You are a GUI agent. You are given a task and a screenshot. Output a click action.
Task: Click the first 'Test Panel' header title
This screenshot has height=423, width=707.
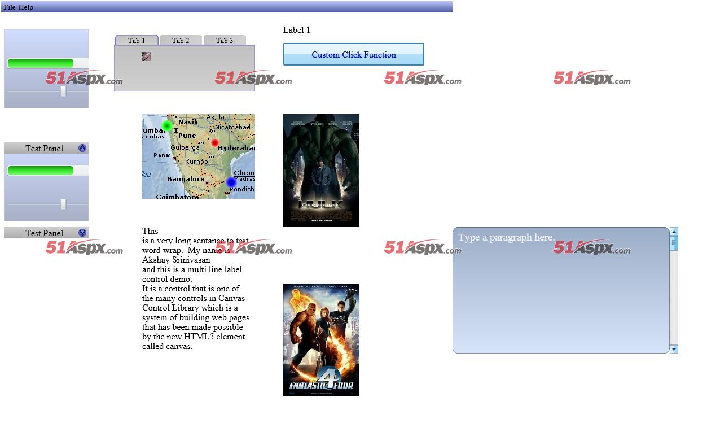pyautogui.click(x=45, y=148)
